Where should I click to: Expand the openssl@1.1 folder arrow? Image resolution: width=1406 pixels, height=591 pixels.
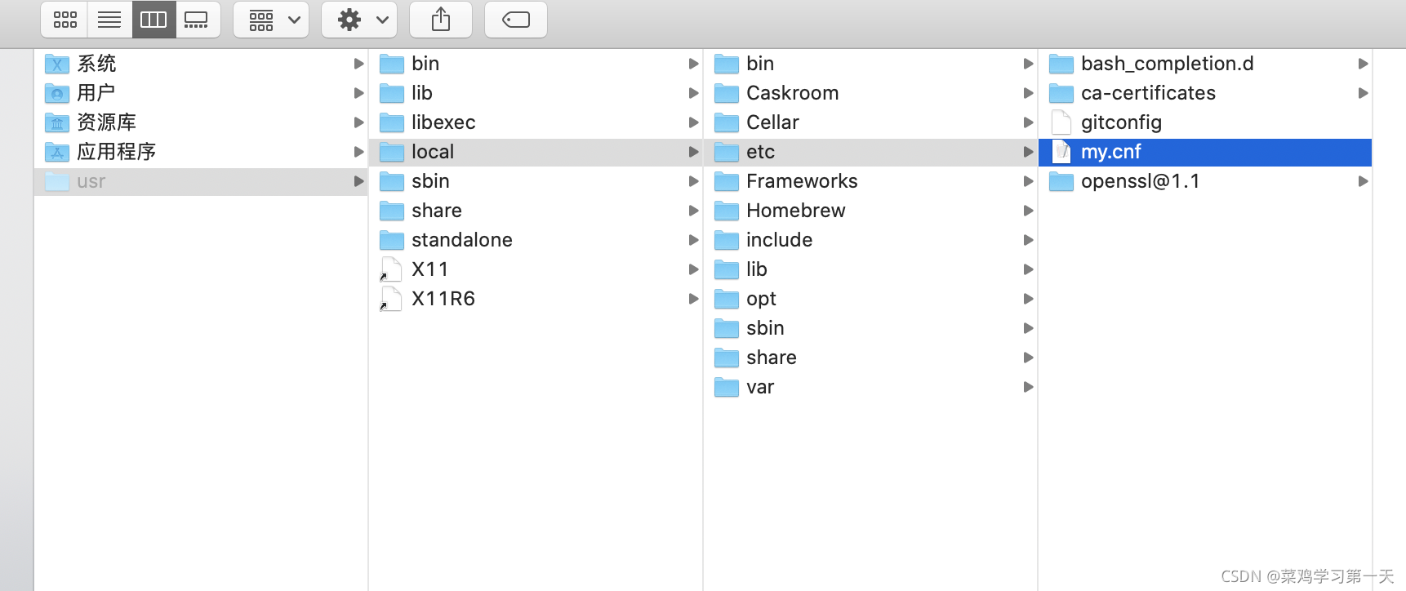[1363, 181]
